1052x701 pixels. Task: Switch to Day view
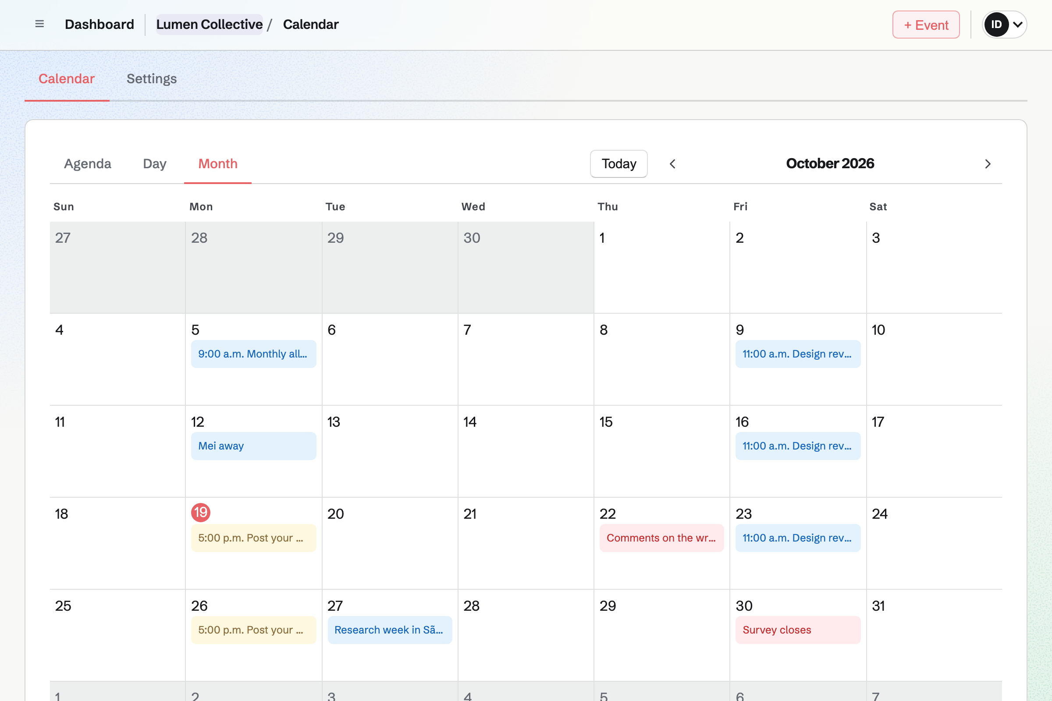tap(155, 163)
